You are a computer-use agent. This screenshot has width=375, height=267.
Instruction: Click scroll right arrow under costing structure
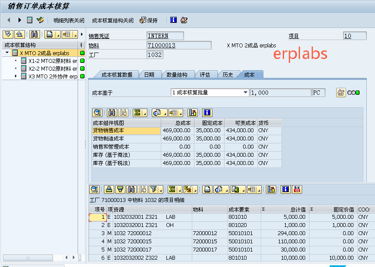(74, 258)
